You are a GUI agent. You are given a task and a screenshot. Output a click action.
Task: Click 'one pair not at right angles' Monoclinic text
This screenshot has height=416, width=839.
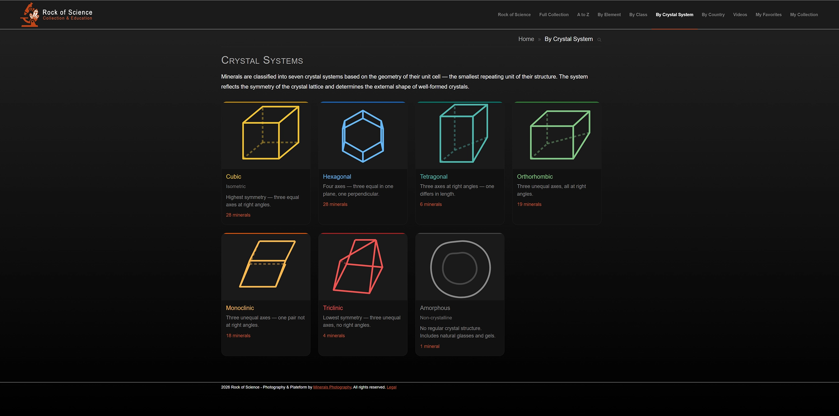(x=265, y=321)
